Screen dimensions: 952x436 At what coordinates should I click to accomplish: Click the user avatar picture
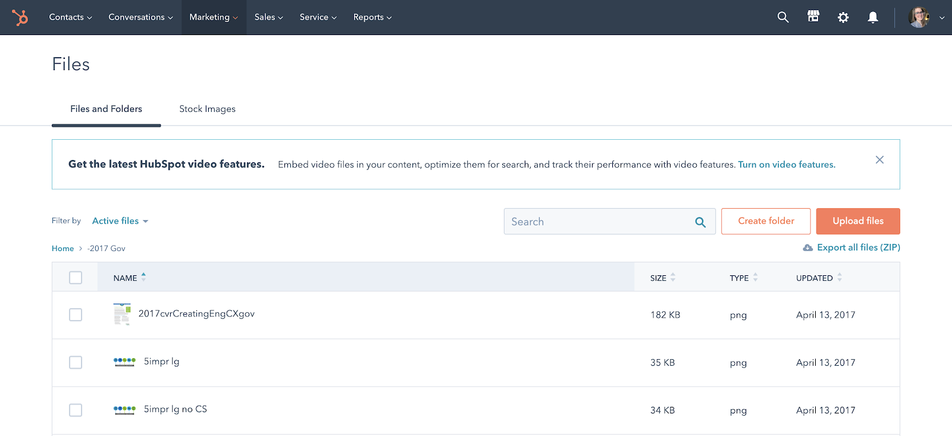pos(919,17)
